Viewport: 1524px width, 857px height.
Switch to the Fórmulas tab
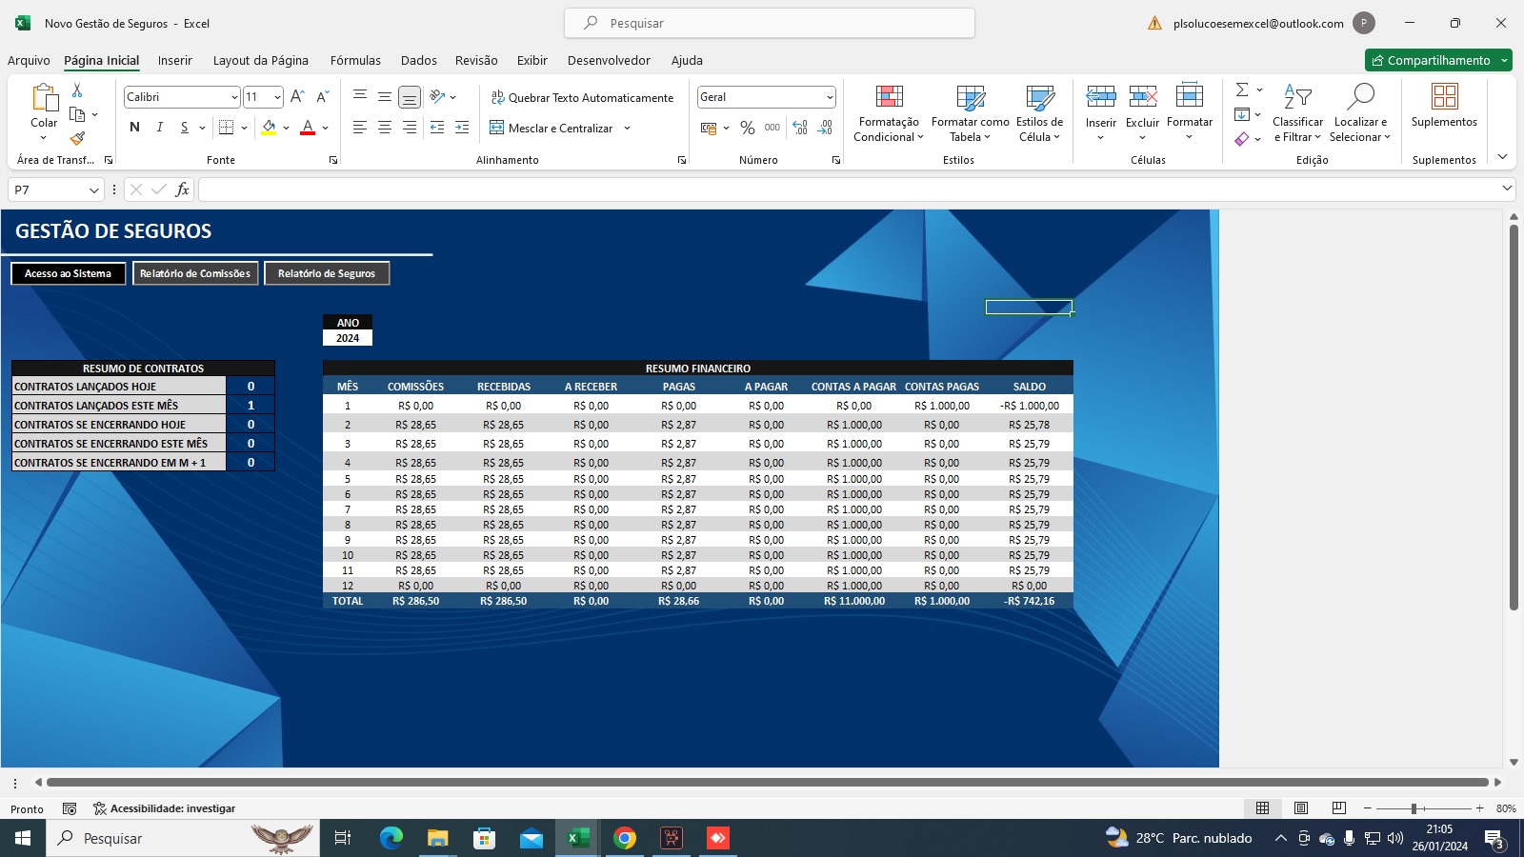click(x=355, y=60)
